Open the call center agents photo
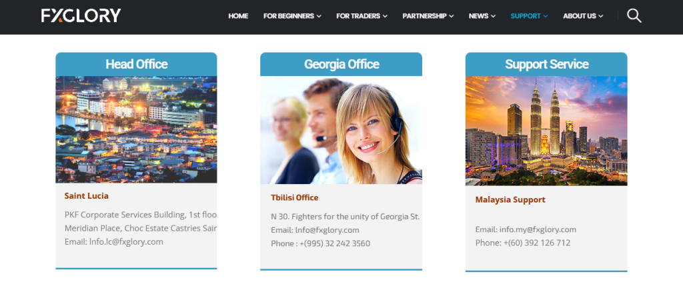The height and width of the screenshot is (284, 683). 341,130
